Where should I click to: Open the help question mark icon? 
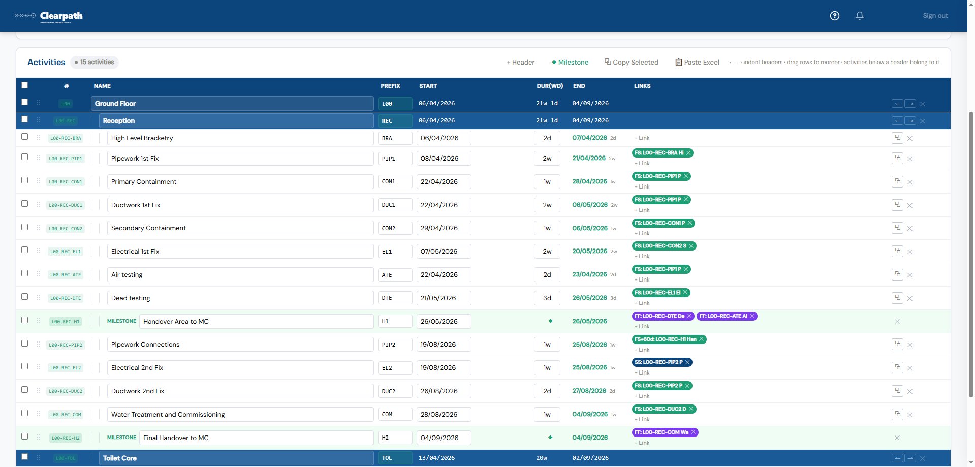coord(834,16)
